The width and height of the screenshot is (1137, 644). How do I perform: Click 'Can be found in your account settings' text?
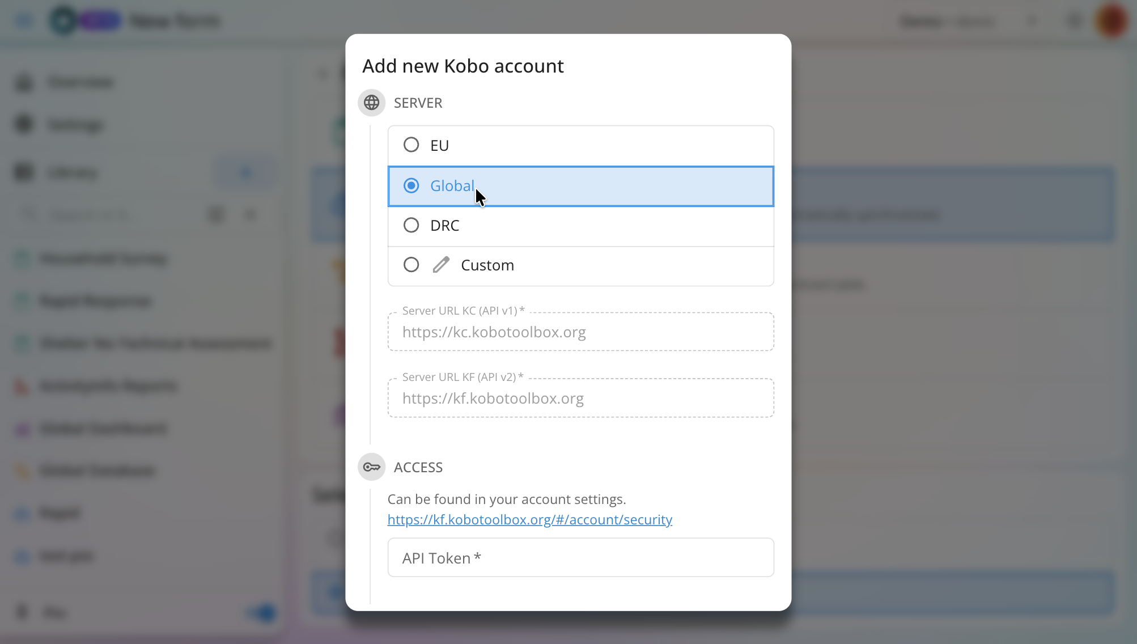[x=506, y=499]
